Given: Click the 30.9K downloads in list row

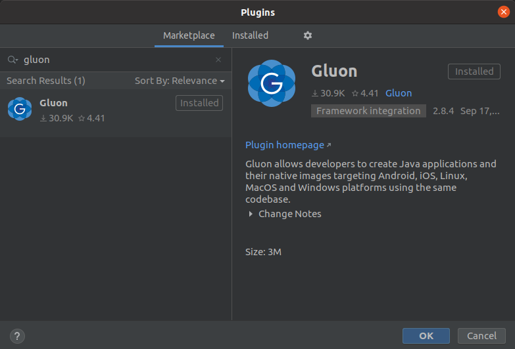Looking at the screenshot, I should tap(57, 118).
